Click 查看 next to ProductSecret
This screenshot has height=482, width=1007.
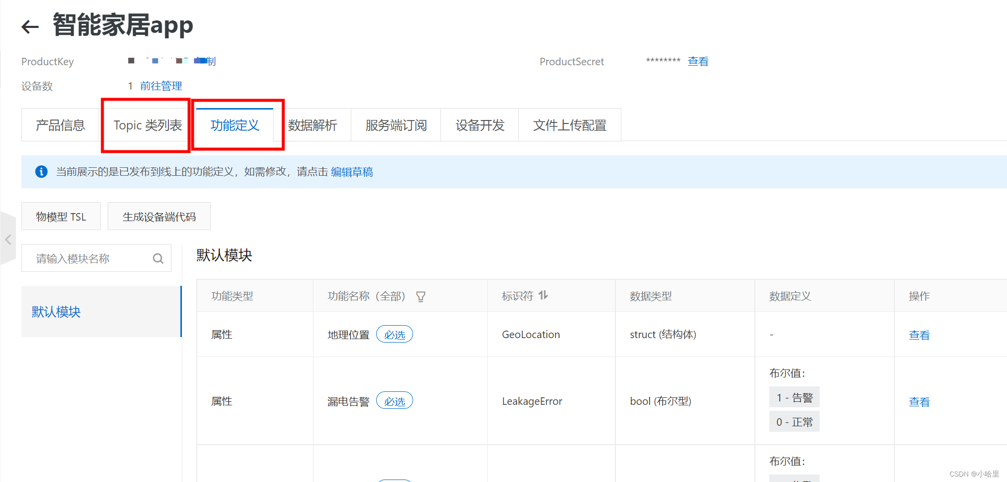[698, 61]
